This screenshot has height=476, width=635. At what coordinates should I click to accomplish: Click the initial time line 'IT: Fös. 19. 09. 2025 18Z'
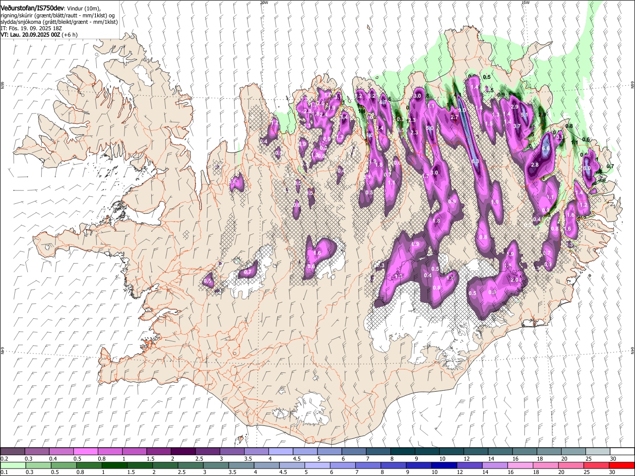[31, 28]
